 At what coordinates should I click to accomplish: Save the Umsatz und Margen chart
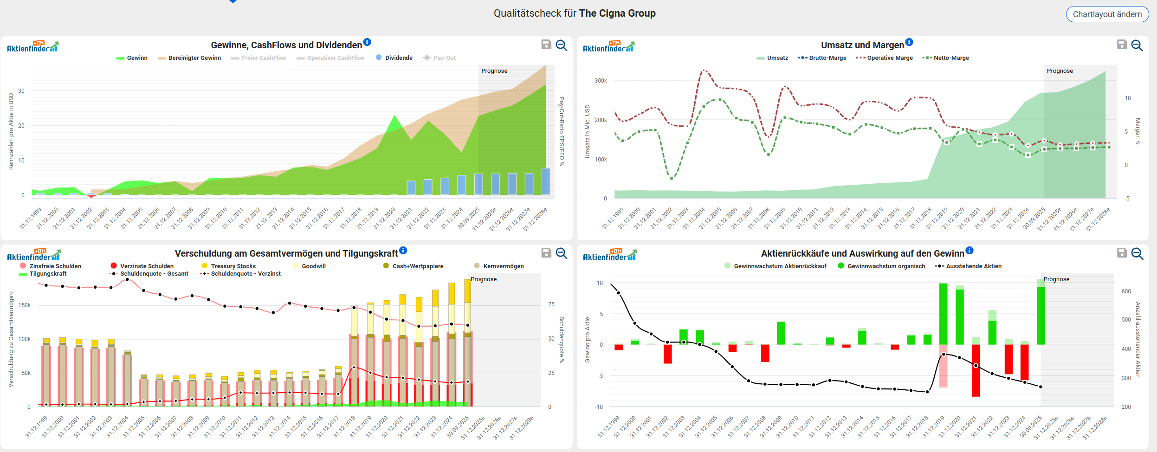coord(1122,45)
